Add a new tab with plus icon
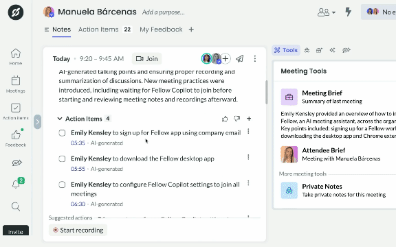 (191, 30)
